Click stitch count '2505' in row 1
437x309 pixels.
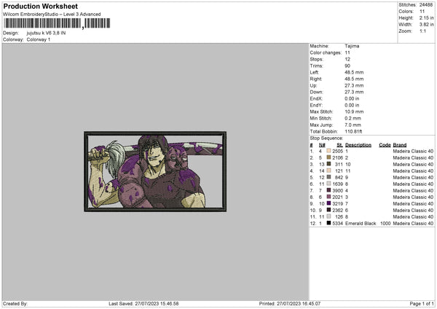pyautogui.click(x=337, y=151)
